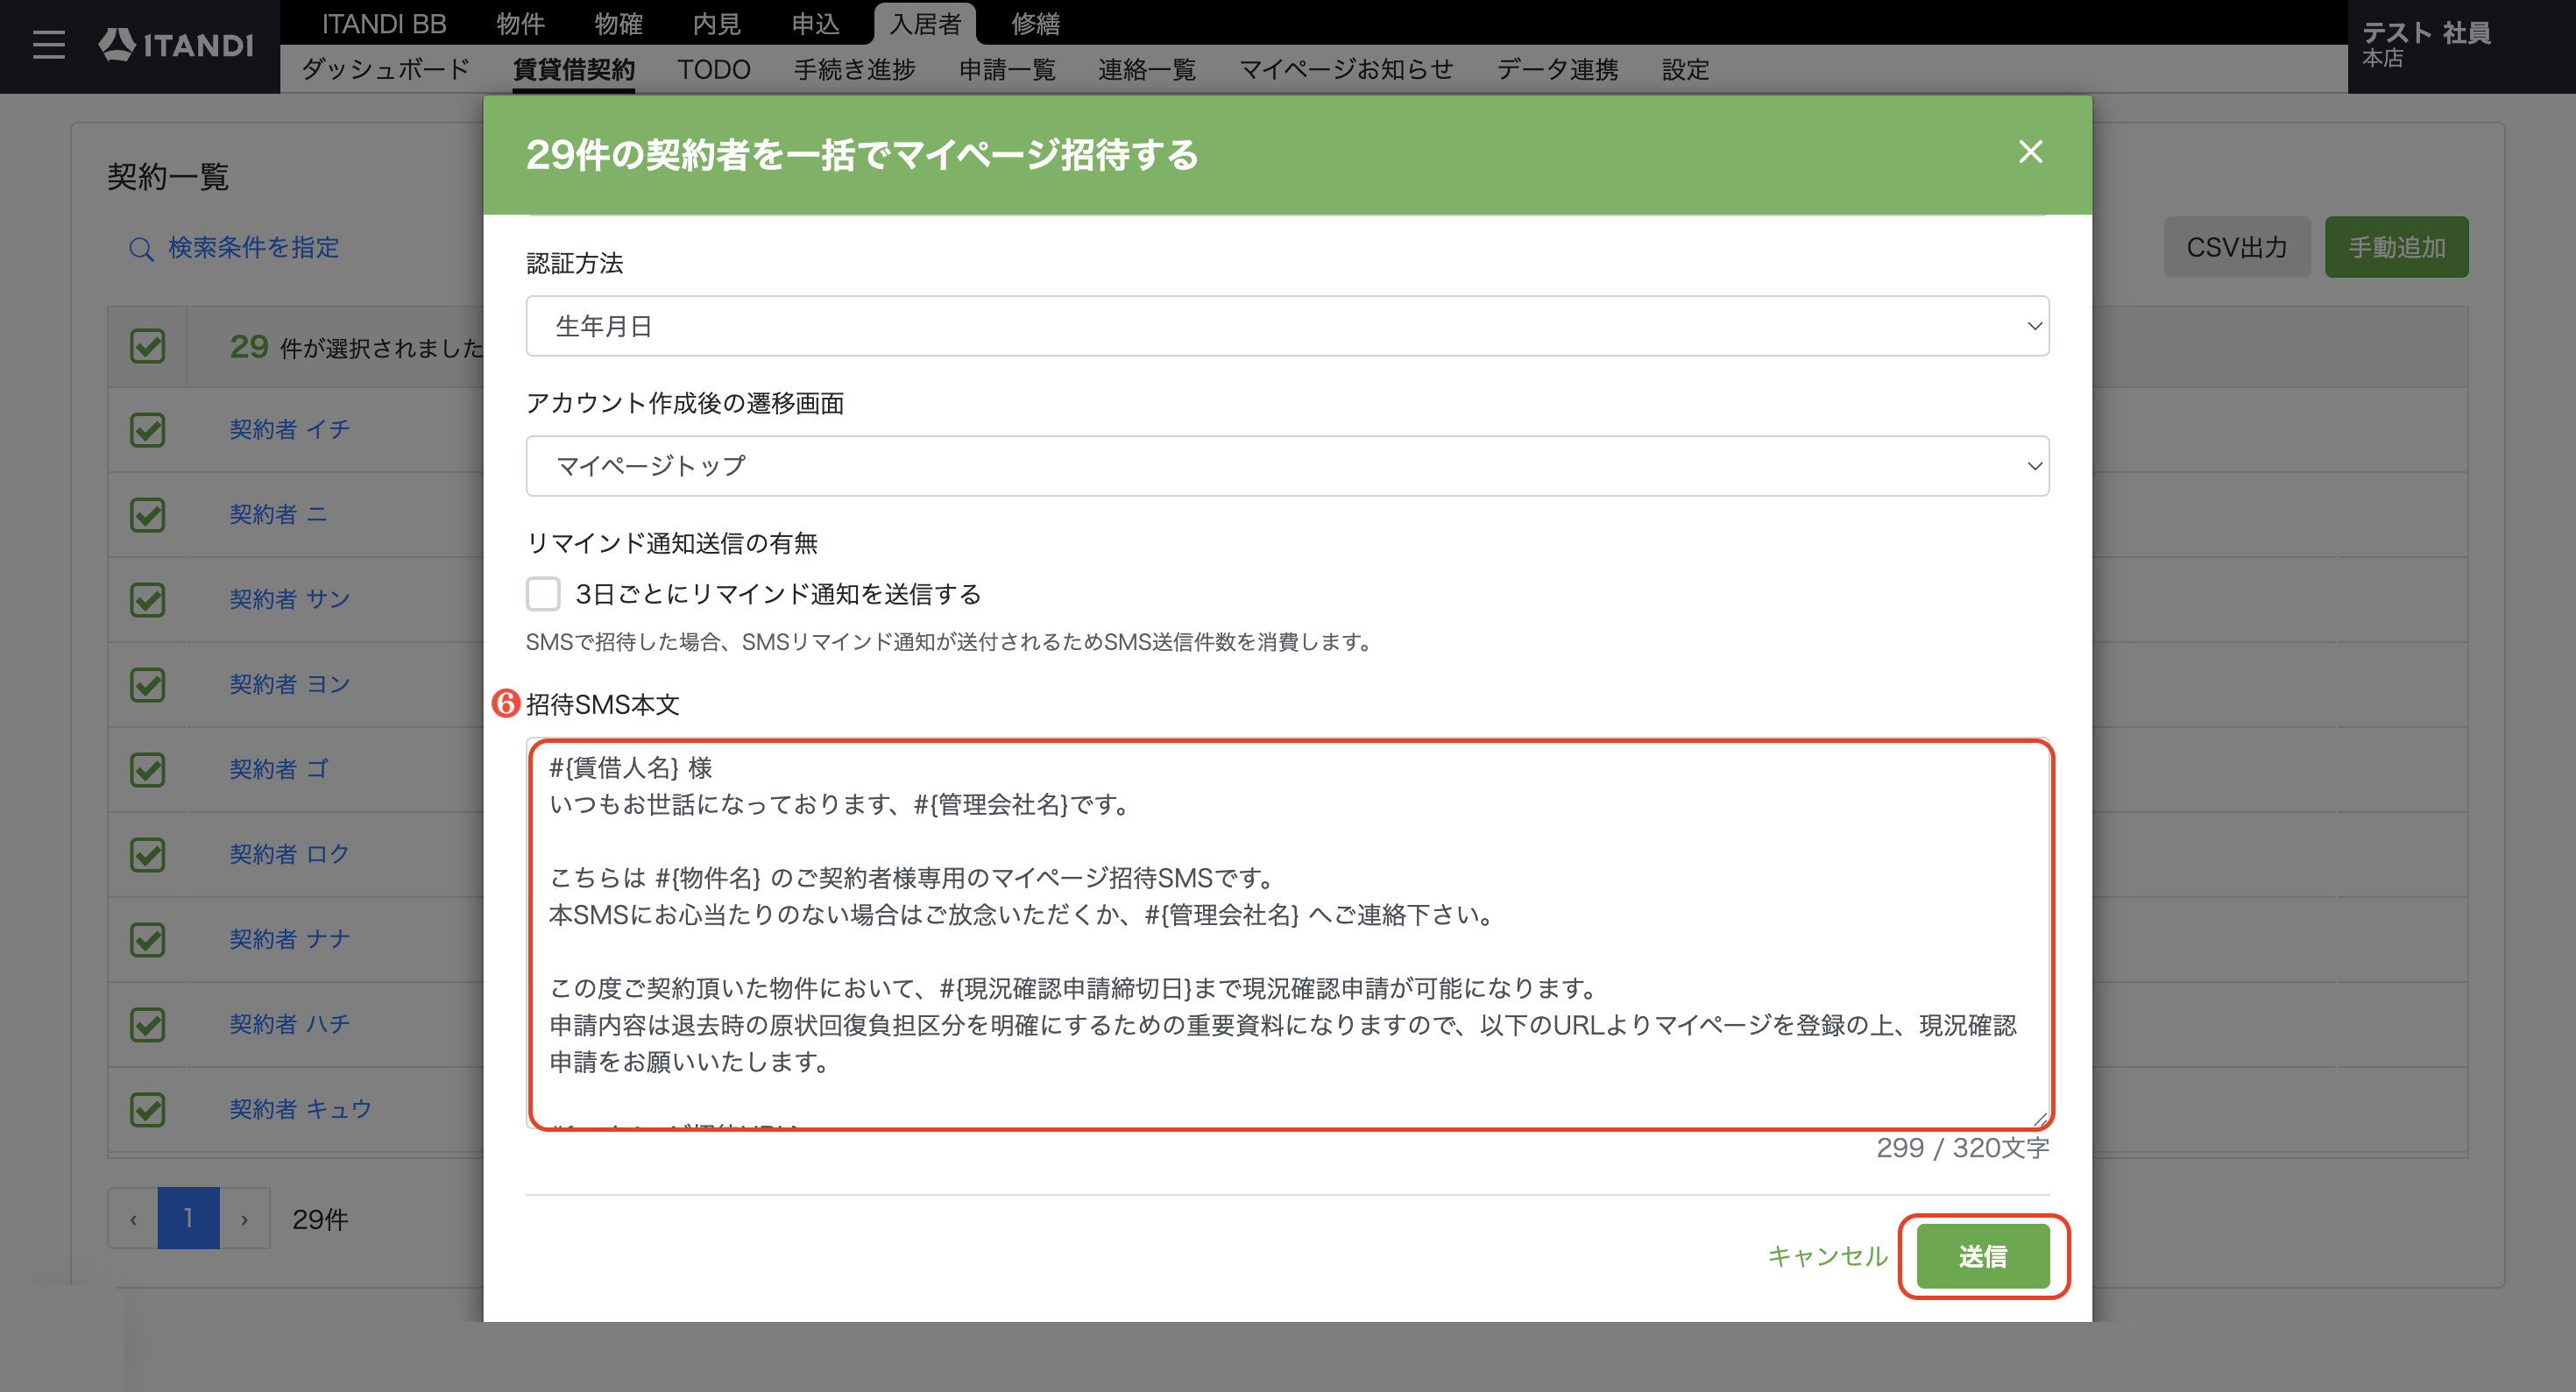Image resolution: width=2576 pixels, height=1392 pixels.
Task: Open the 契約者 ロク link
Action: 289,855
